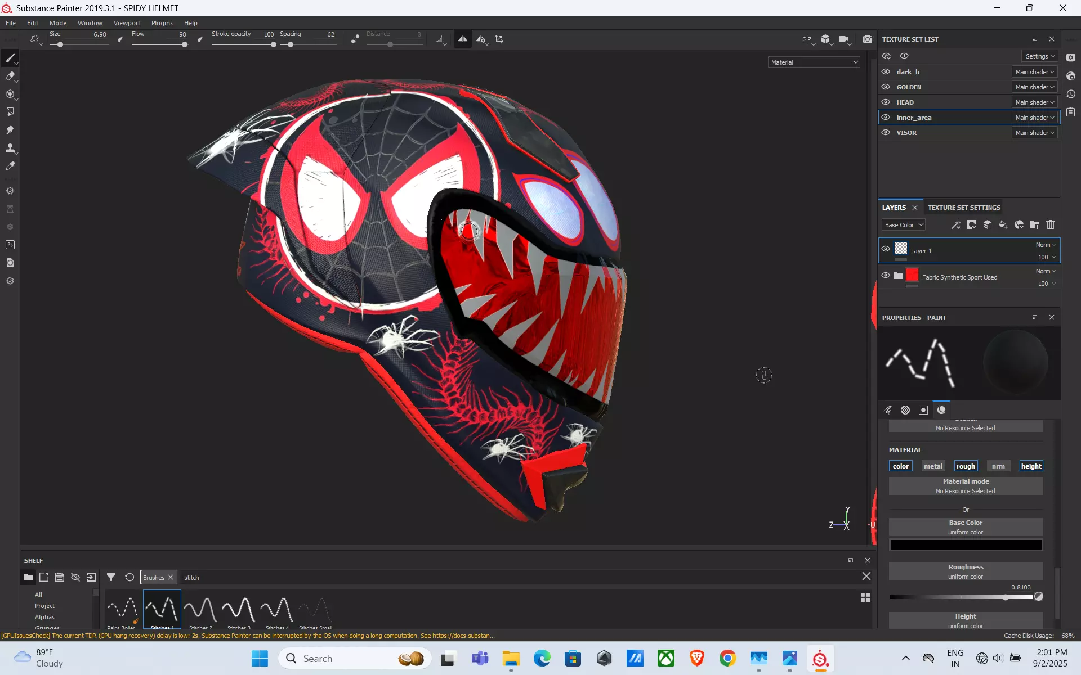This screenshot has width=1081, height=675.
Task: Enable lazy mouse icon
Action: coord(355,39)
